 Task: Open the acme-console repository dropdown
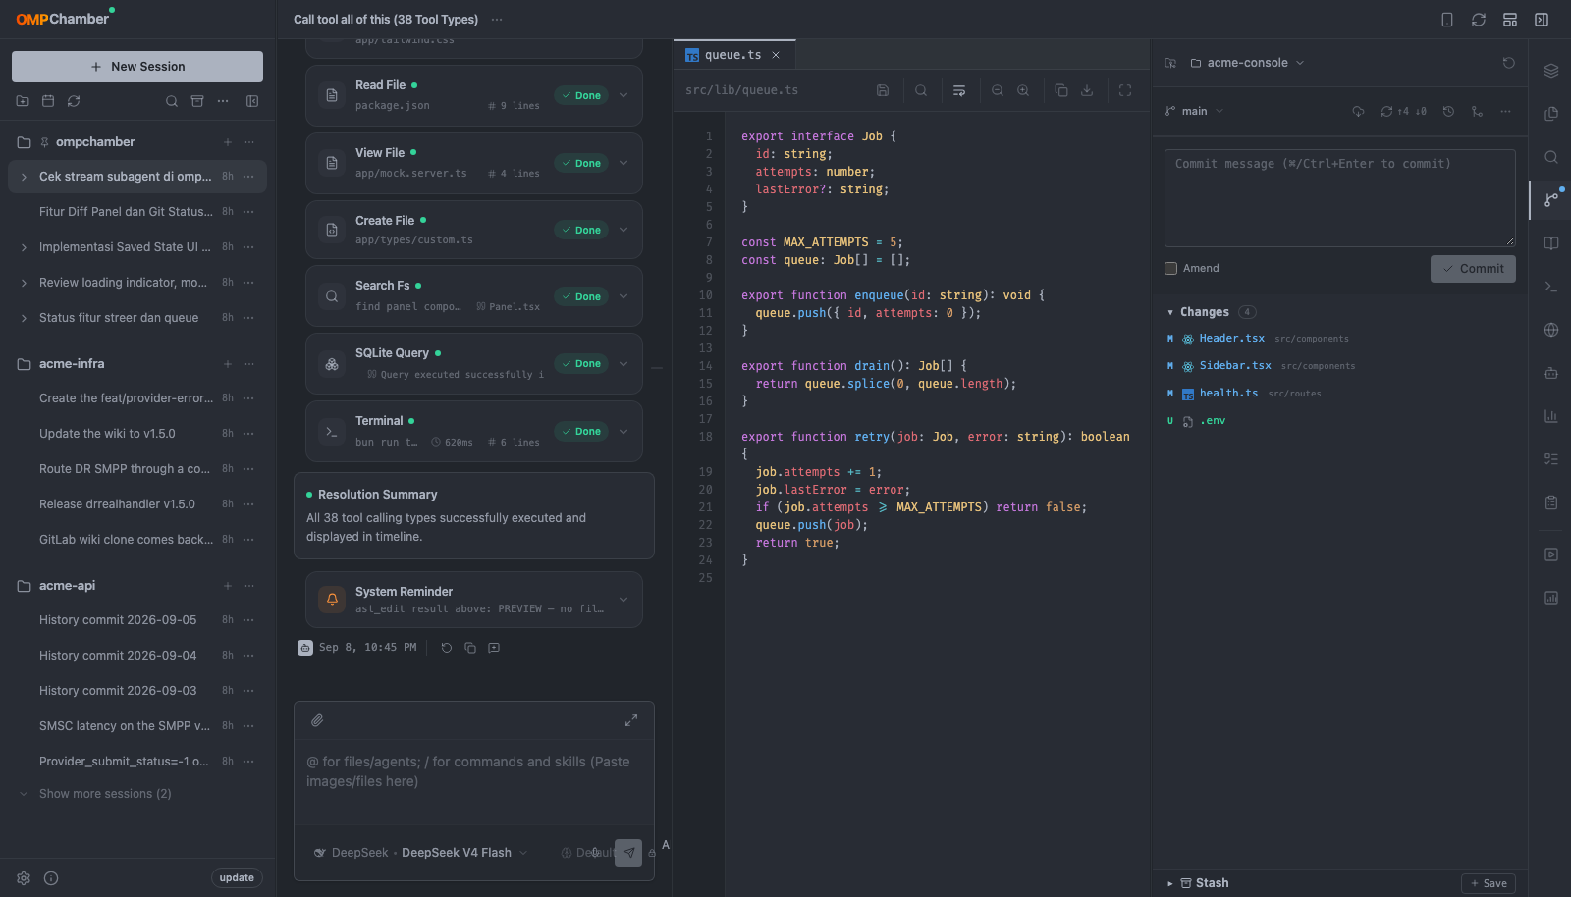1247,63
